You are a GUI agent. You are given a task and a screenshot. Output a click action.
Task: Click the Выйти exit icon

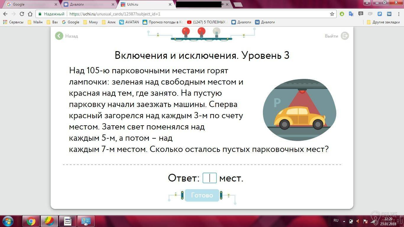[345, 36]
